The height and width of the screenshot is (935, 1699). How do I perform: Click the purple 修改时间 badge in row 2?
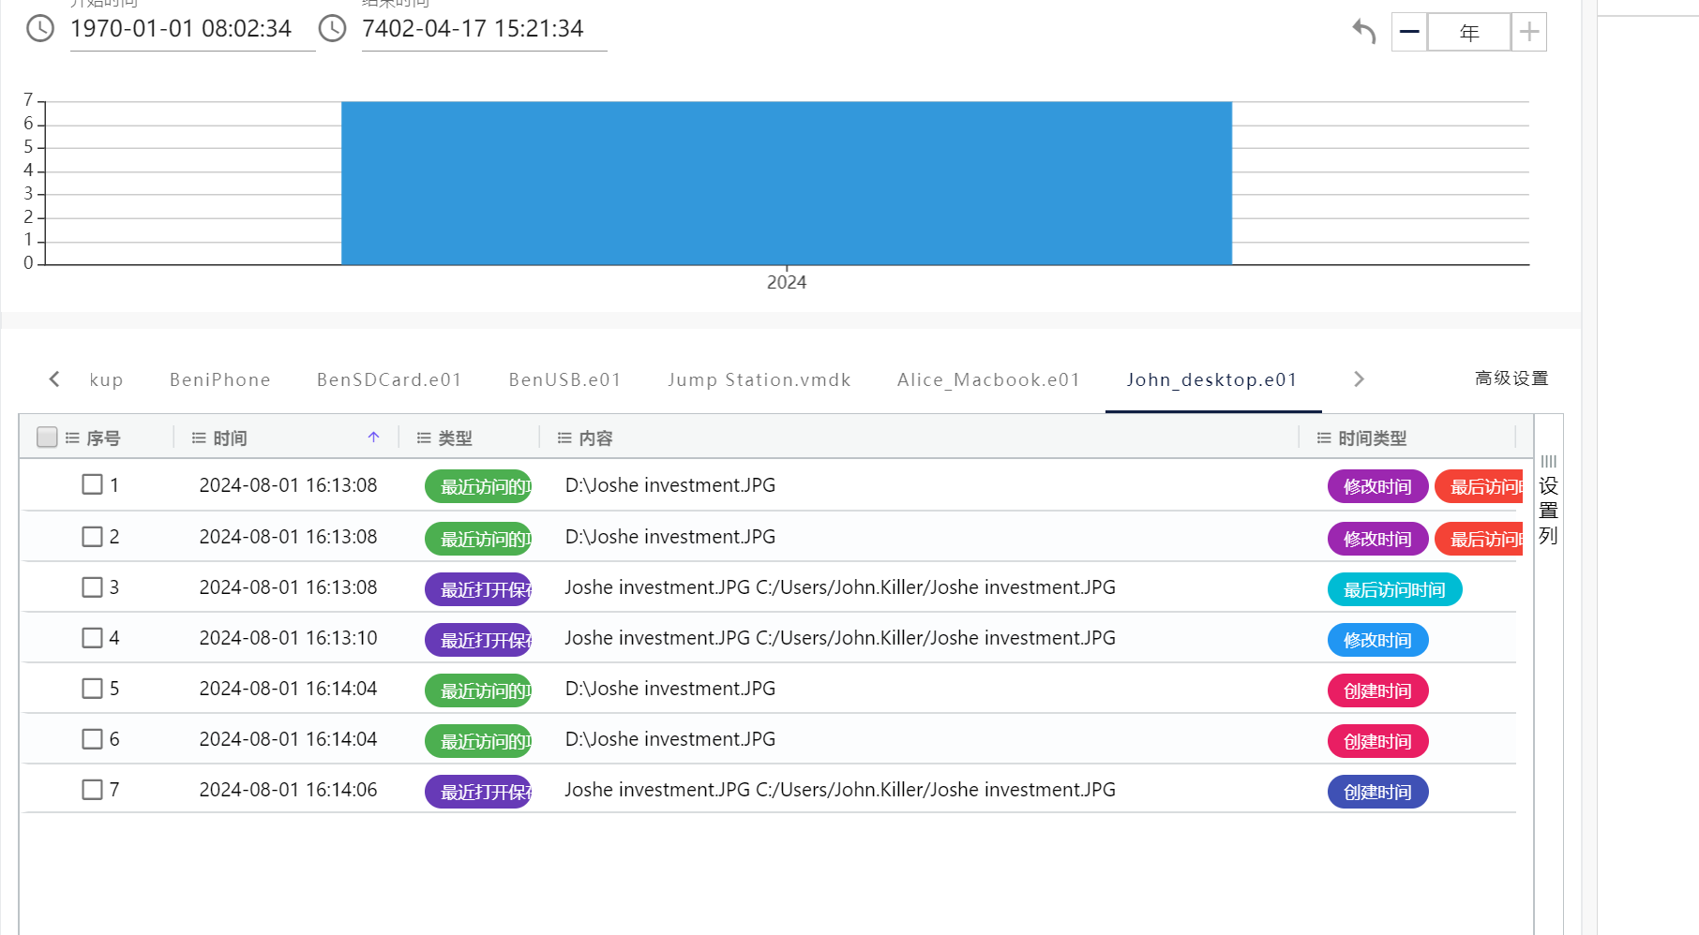pyautogui.click(x=1377, y=539)
